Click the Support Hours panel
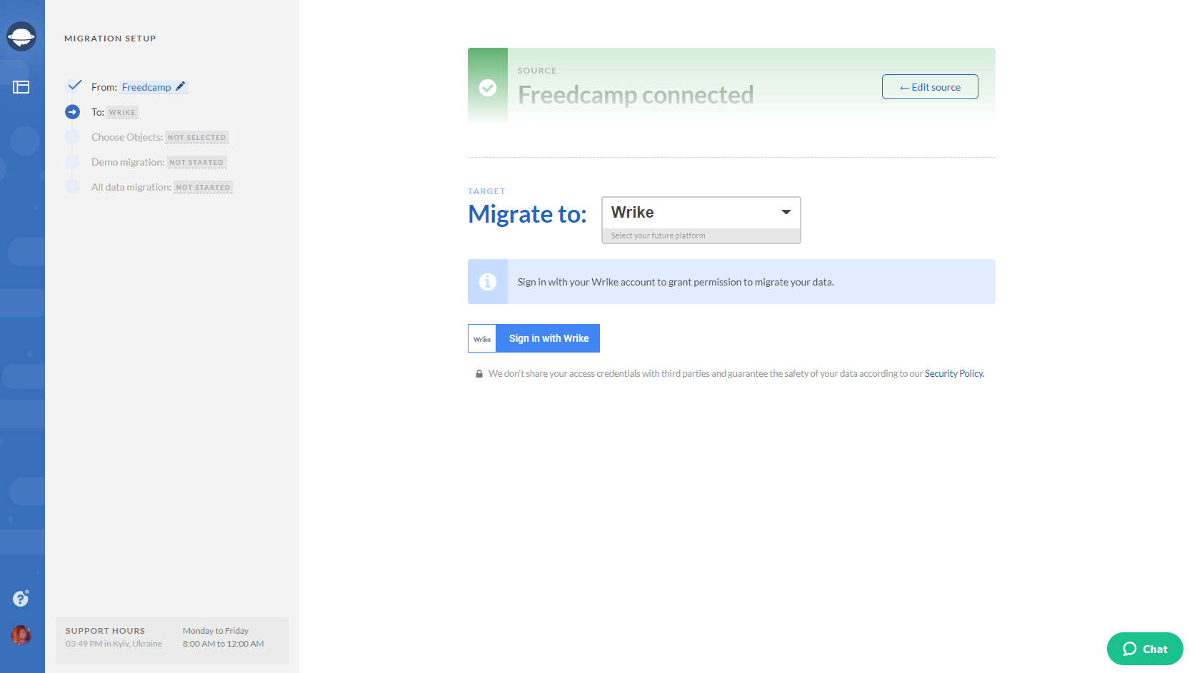 coord(172,640)
